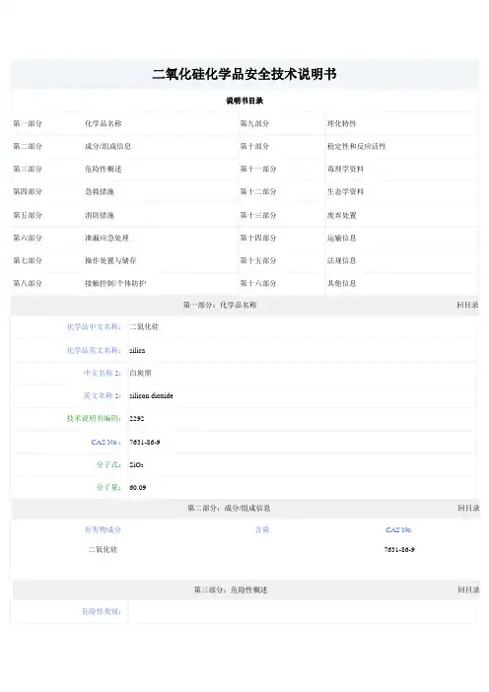Viewport: 489px width, 692px height.
Task: Select 7631-86-9 in the 第一部分 table
Action: pos(144,443)
